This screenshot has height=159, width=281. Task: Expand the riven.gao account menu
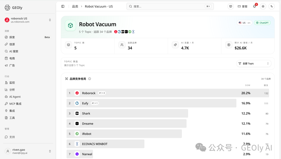[x=50, y=151]
